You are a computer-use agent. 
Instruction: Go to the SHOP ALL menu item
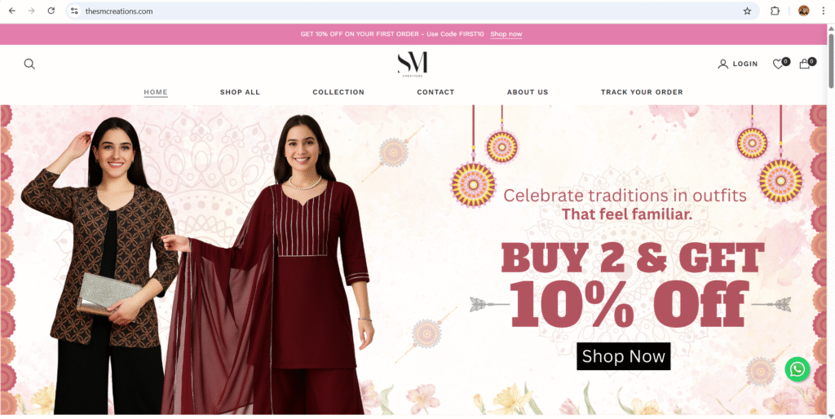pos(241,92)
